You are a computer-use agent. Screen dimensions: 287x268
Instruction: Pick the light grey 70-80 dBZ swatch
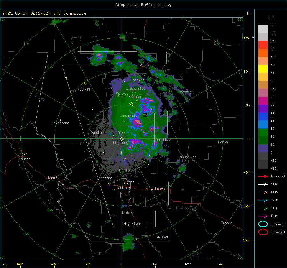click(x=263, y=29)
